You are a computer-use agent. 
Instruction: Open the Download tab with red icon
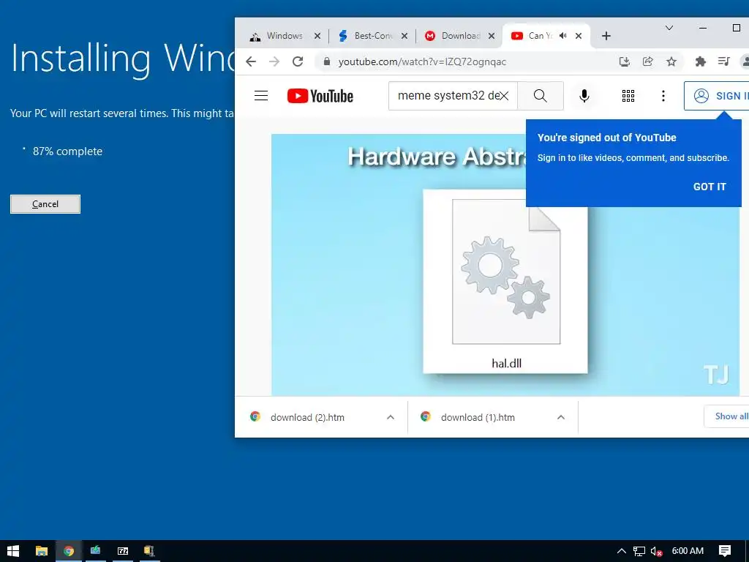tap(459, 36)
